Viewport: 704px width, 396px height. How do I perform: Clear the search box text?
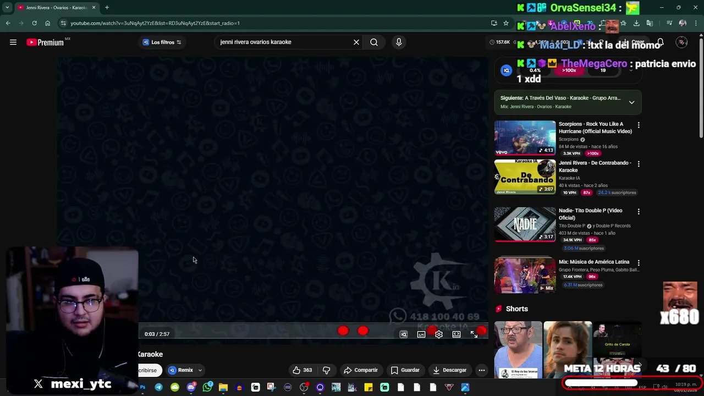point(356,42)
